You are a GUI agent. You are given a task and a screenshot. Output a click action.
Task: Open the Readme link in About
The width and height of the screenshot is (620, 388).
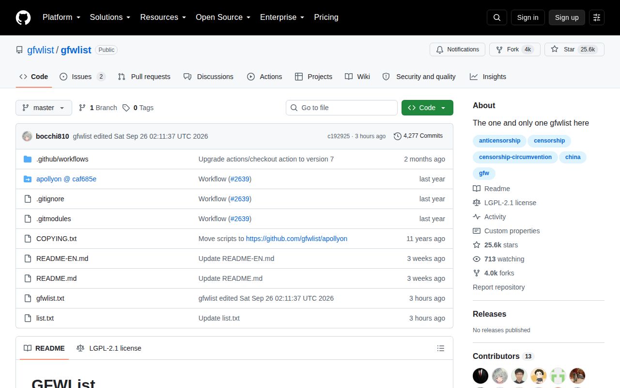tap(491, 189)
